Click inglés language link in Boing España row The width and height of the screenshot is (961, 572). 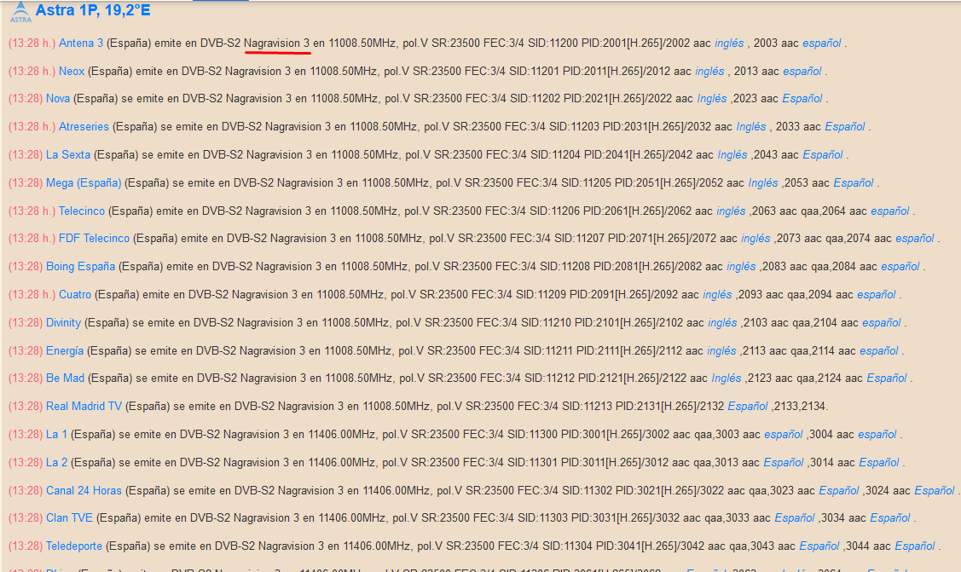tap(741, 267)
